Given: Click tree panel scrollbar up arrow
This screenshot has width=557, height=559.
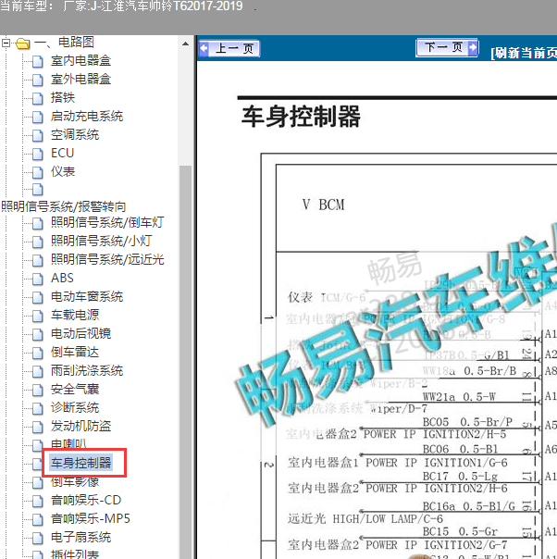Looking at the screenshot, I should (185, 43).
